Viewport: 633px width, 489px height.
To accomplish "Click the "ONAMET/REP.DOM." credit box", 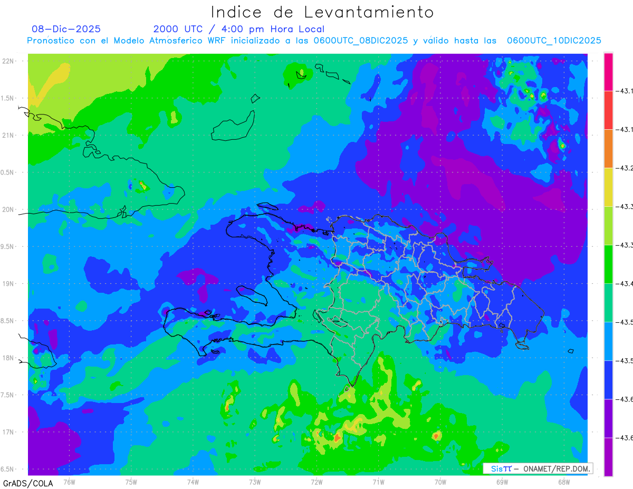I will pyautogui.click(x=538, y=468).
